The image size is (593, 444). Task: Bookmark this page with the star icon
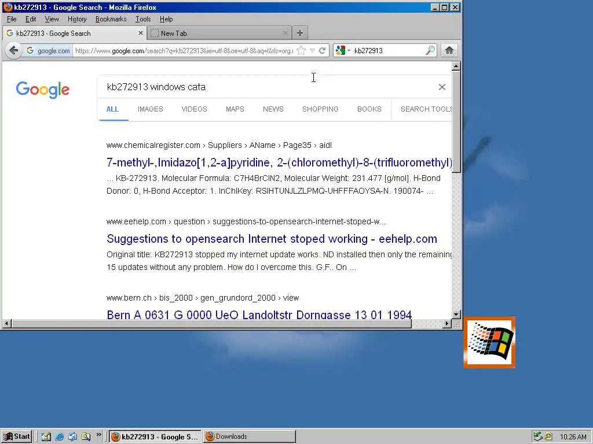click(301, 51)
